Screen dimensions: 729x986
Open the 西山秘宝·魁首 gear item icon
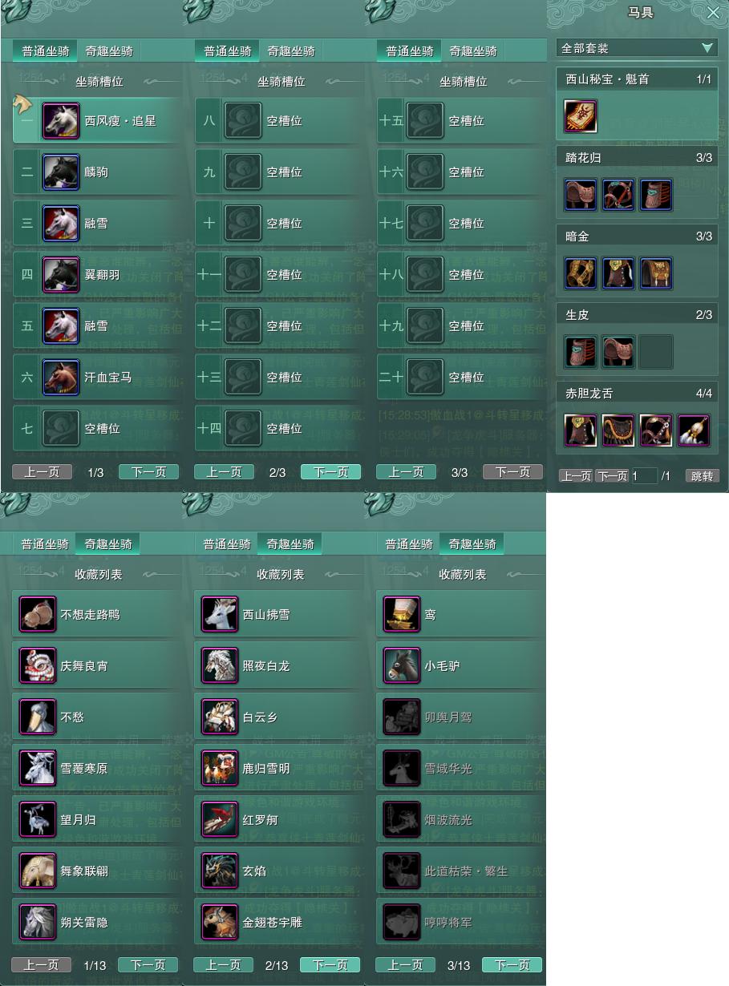(x=581, y=117)
